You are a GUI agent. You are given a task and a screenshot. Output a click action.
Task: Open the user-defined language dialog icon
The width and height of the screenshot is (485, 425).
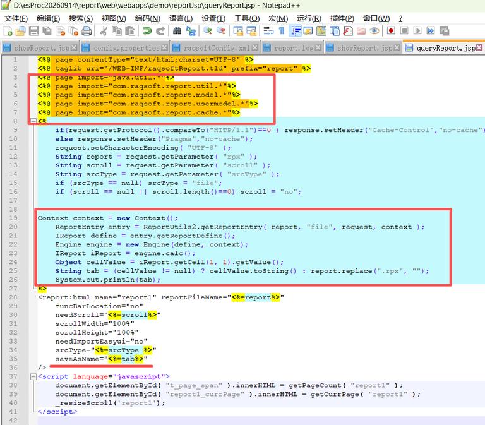pyautogui.click(x=308, y=31)
